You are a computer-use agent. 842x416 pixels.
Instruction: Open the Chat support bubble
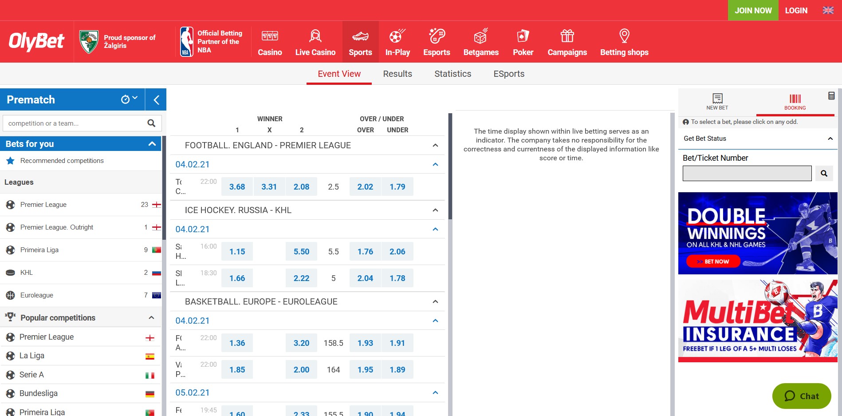point(802,396)
